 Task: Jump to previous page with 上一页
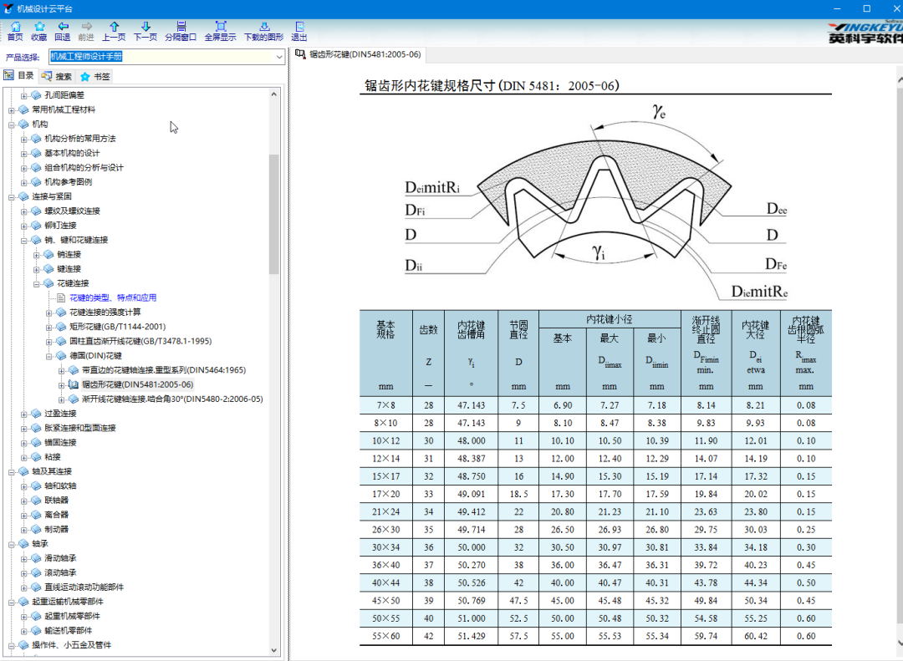(x=114, y=31)
